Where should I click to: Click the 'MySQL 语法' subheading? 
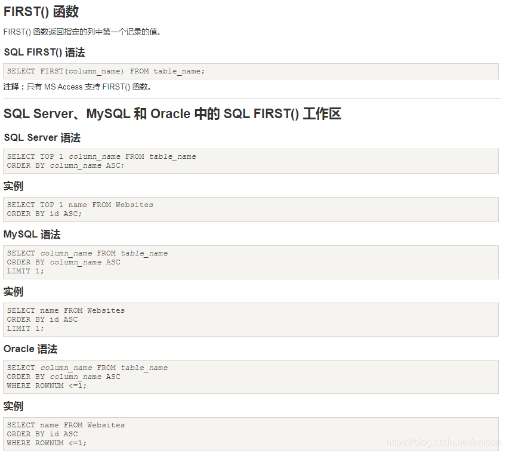click(x=32, y=235)
